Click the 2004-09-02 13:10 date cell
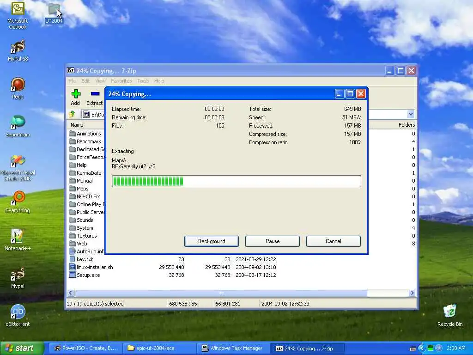 pyautogui.click(x=255, y=267)
